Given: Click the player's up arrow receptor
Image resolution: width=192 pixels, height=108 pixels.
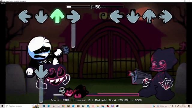Looking at the screenshot, I should point(149,16).
